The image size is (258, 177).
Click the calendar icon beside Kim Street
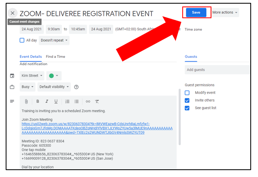tap(12, 76)
